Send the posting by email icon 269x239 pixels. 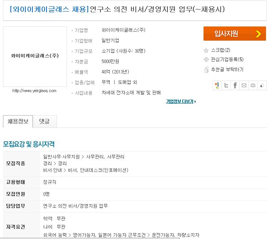[x=244, y=85]
